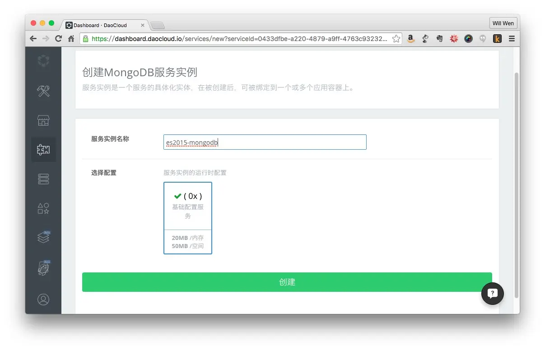The width and height of the screenshot is (545, 350).
Task: Open the tools (hammer and wrench) sidebar icon
Action: coord(43,91)
